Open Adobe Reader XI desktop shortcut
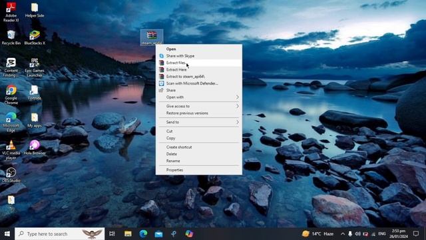This screenshot has width=426, height=240. tap(11, 11)
